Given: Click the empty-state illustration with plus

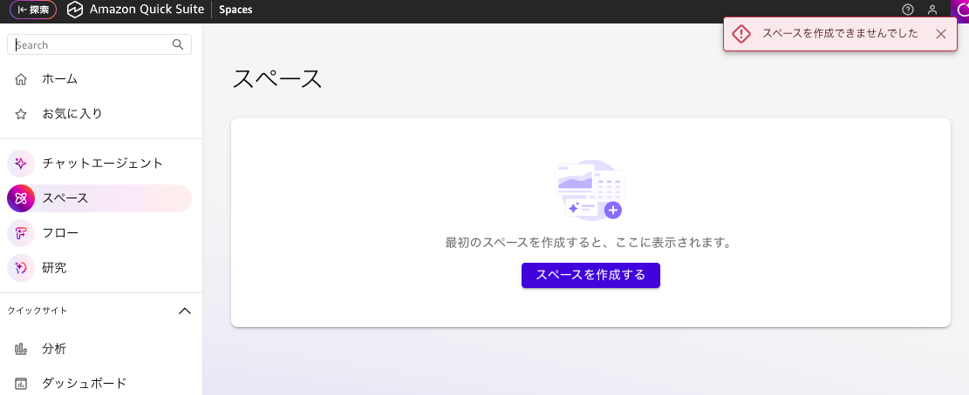Looking at the screenshot, I should click(x=590, y=189).
